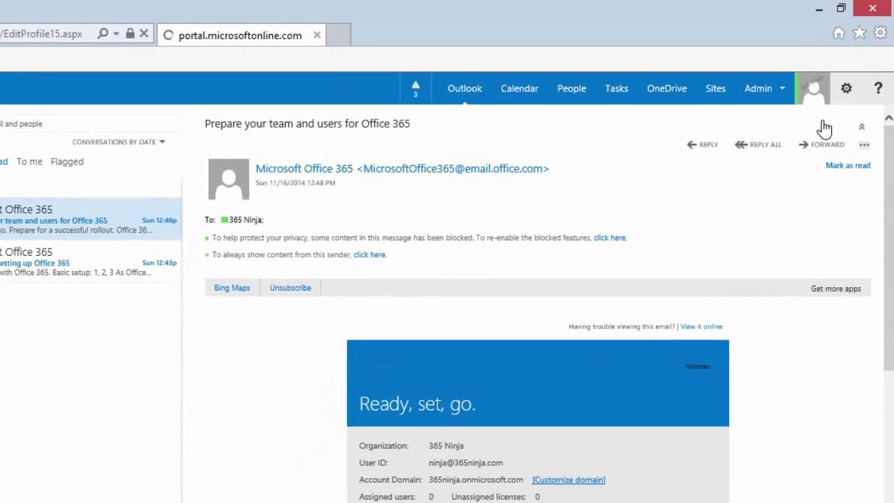The image size is (894, 503).
Task: Click here to re-enable blocked features
Action: click(610, 238)
